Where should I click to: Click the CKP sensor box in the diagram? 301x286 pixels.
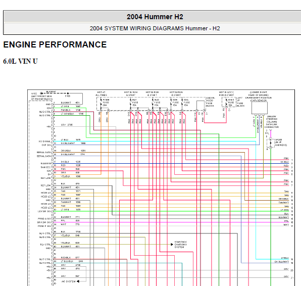[260, 108]
